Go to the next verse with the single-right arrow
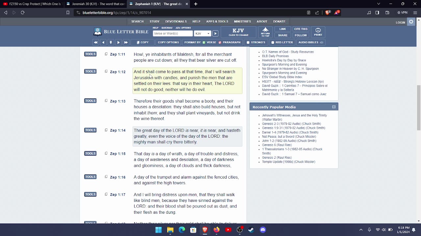421x236 pixels. pyautogui.click(x=118, y=42)
